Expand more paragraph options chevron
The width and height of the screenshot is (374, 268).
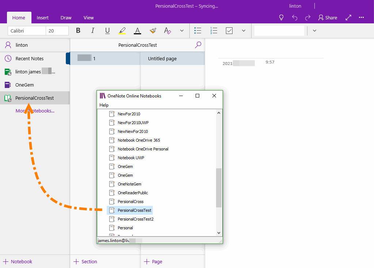[x=243, y=31]
